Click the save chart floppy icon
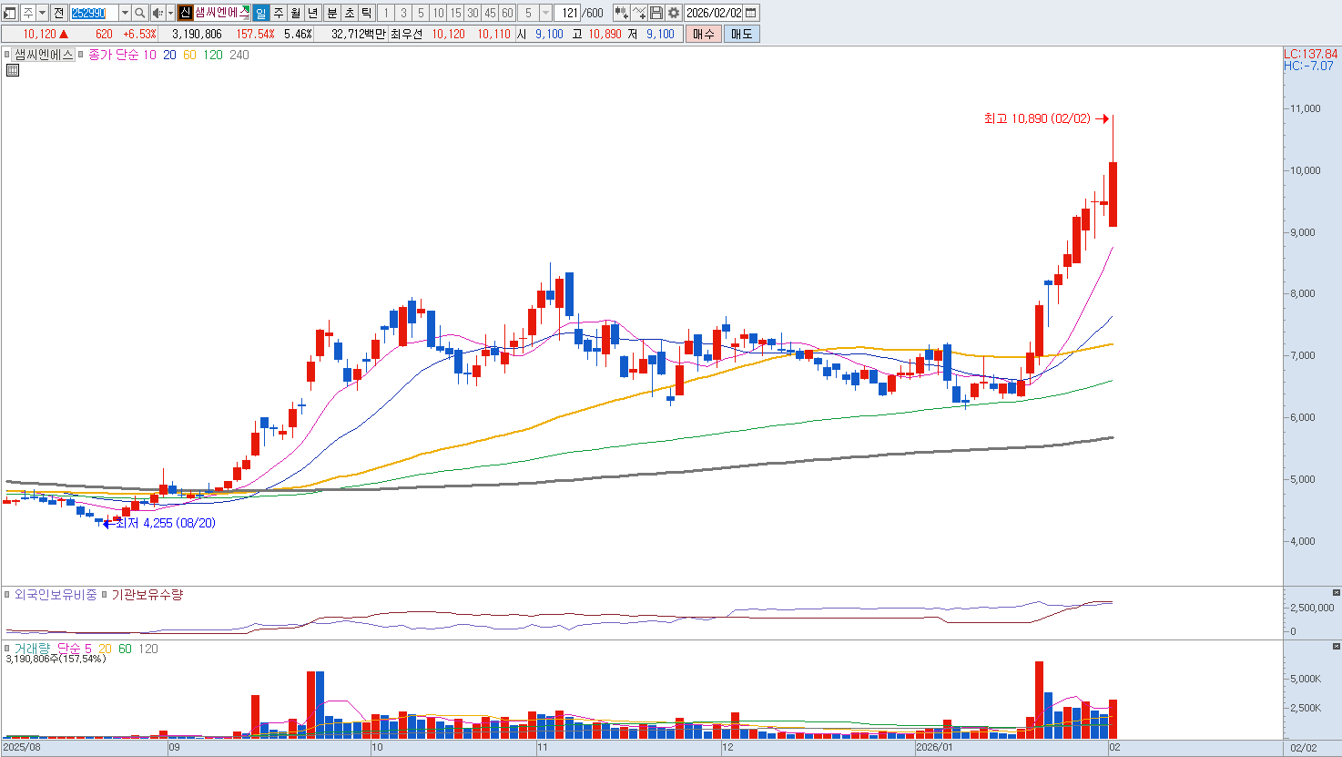The height and width of the screenshot is (757, 1342). click(x=656, y=13)
